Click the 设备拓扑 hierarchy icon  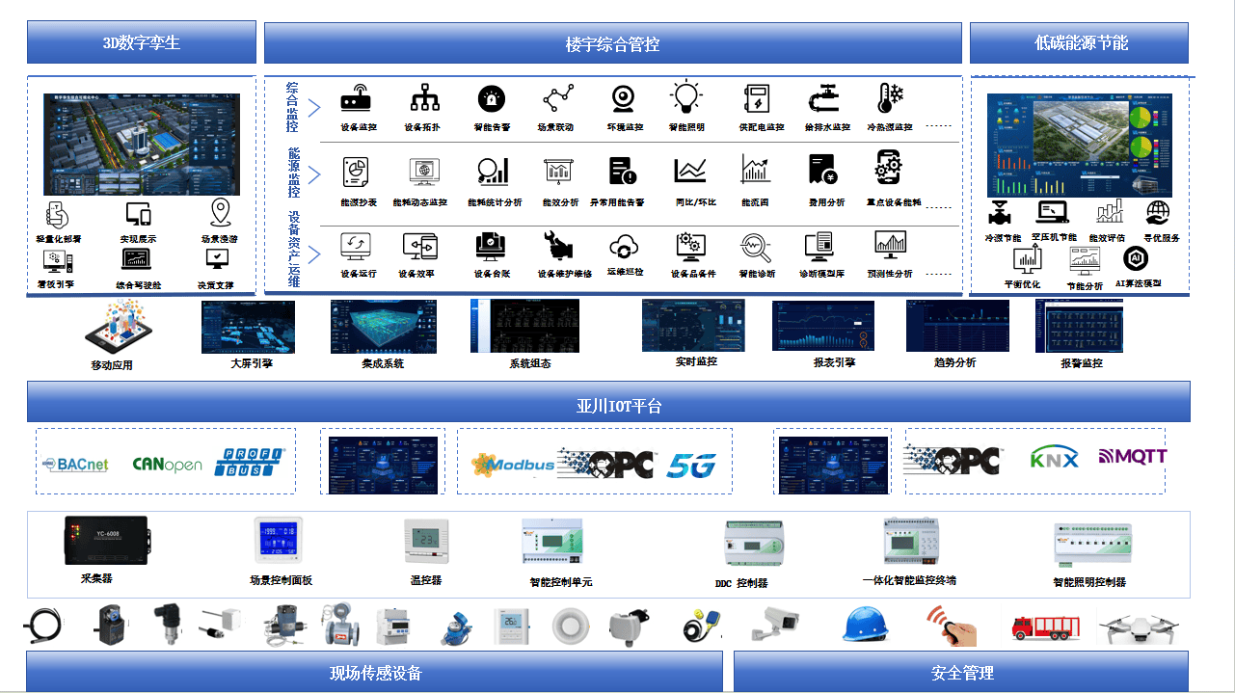(x=424, y=98)
